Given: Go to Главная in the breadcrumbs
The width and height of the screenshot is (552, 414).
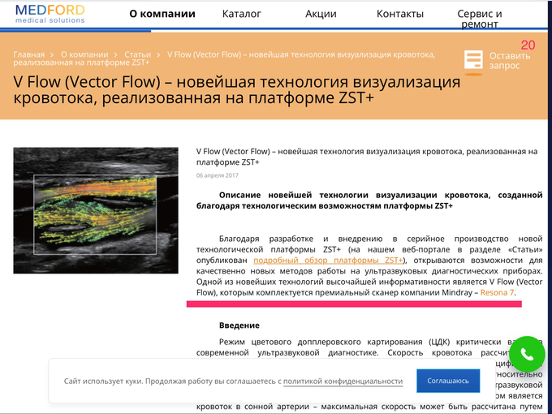Looking at the screenshot, I should coord(29,54).
